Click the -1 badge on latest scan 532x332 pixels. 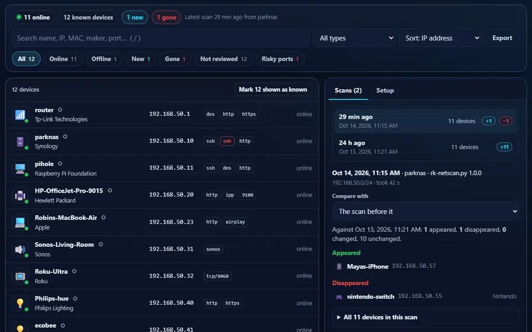pos(505,121)
